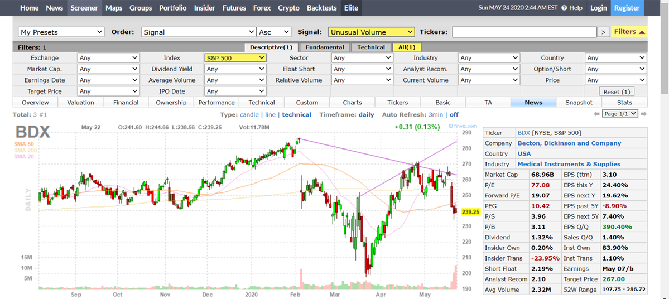The image size is (669, 299).
Task: Open the Country filter dropdown
Action: [616, 57]
